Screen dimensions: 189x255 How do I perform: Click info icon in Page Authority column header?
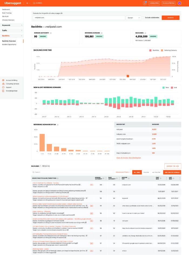tap(117, 178)
